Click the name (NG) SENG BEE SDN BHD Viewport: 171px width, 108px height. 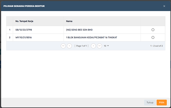click(x=79, y=30)
